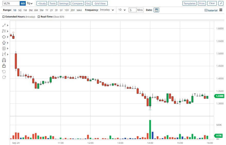
Task: Click the pop-out chart arrow button
Action: [221, 3]
